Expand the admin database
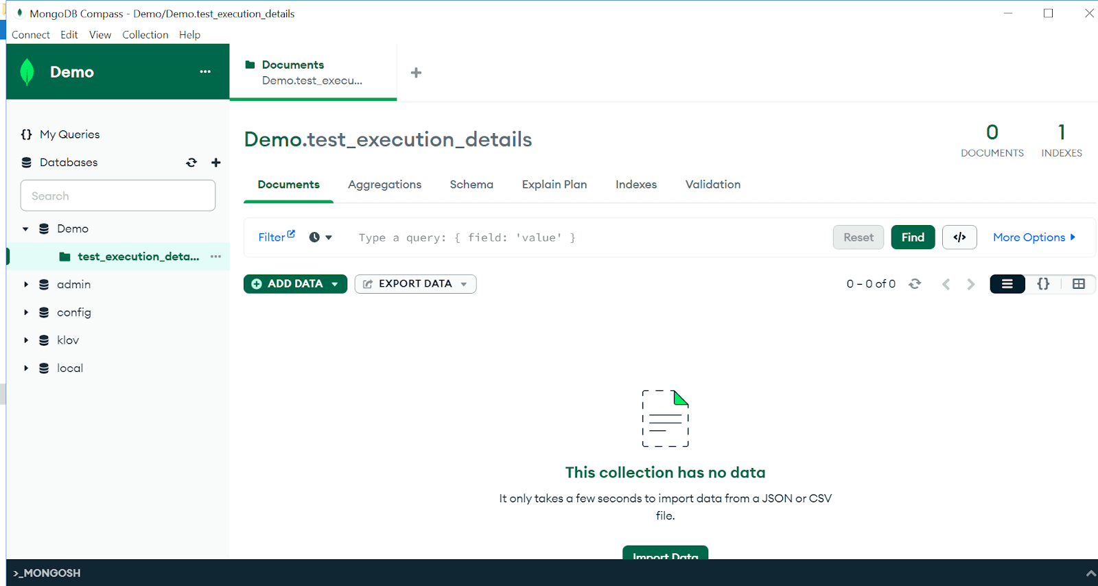The image size is (1098, 586). click(26, 284)
